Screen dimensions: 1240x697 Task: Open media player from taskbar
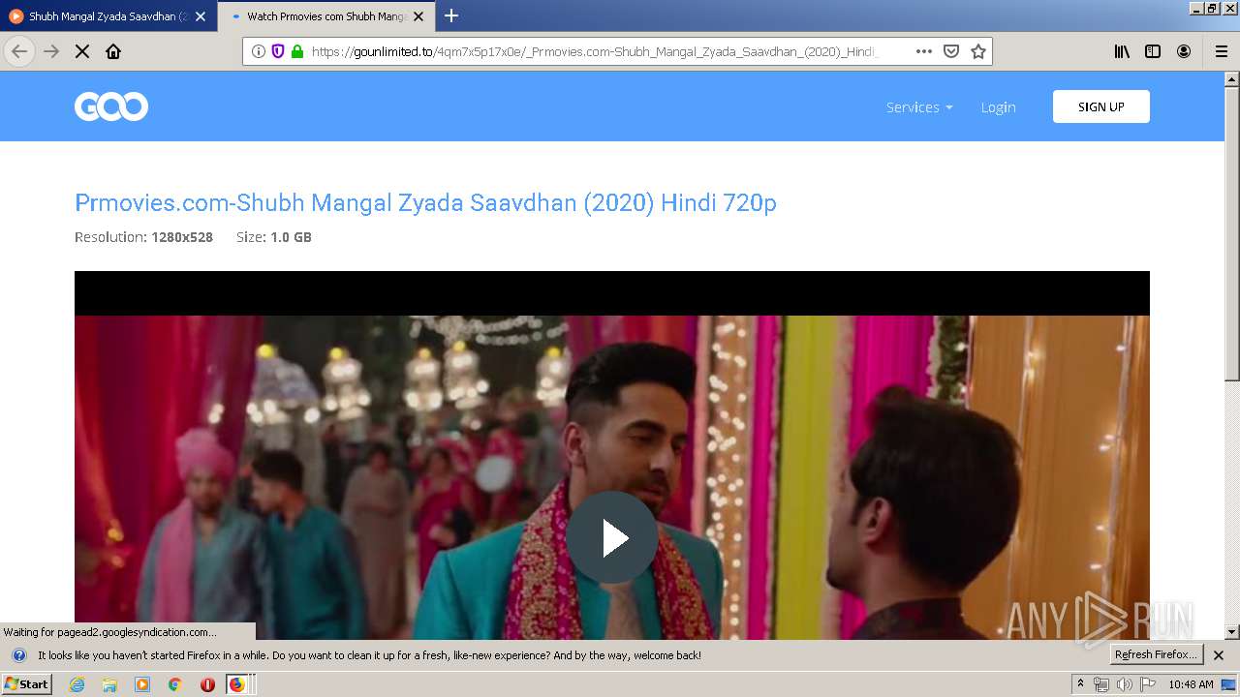coord(142,684)
